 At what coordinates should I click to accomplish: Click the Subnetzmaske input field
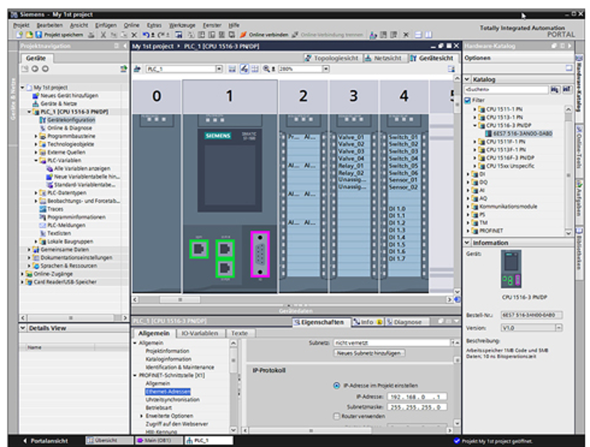coord(417,407)
